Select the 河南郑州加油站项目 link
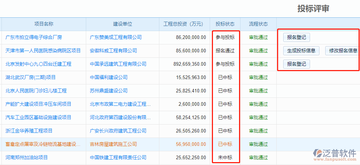The image size is (360, 165). click(x=27, y=157)
